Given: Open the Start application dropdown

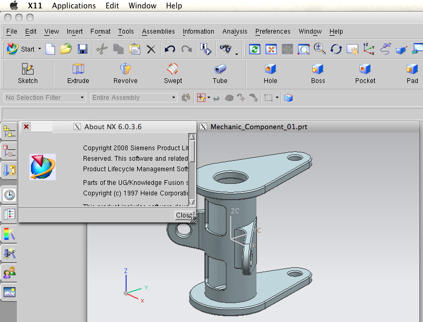Looking at the screenshot, I should click(x=24, y=49).
